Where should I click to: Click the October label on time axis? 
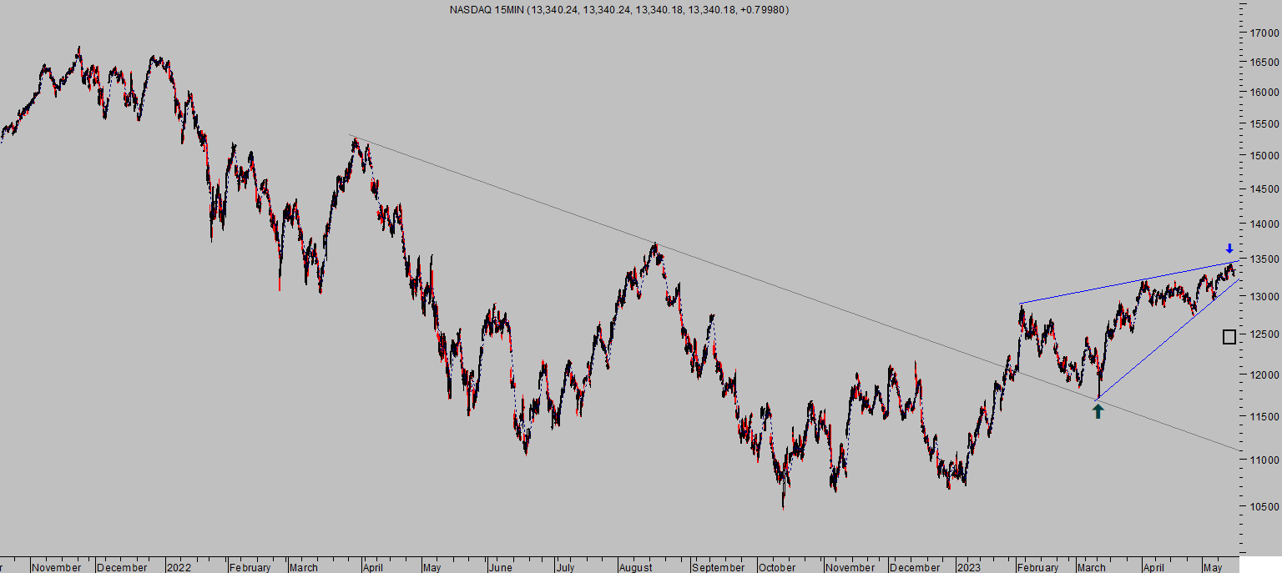777,567
